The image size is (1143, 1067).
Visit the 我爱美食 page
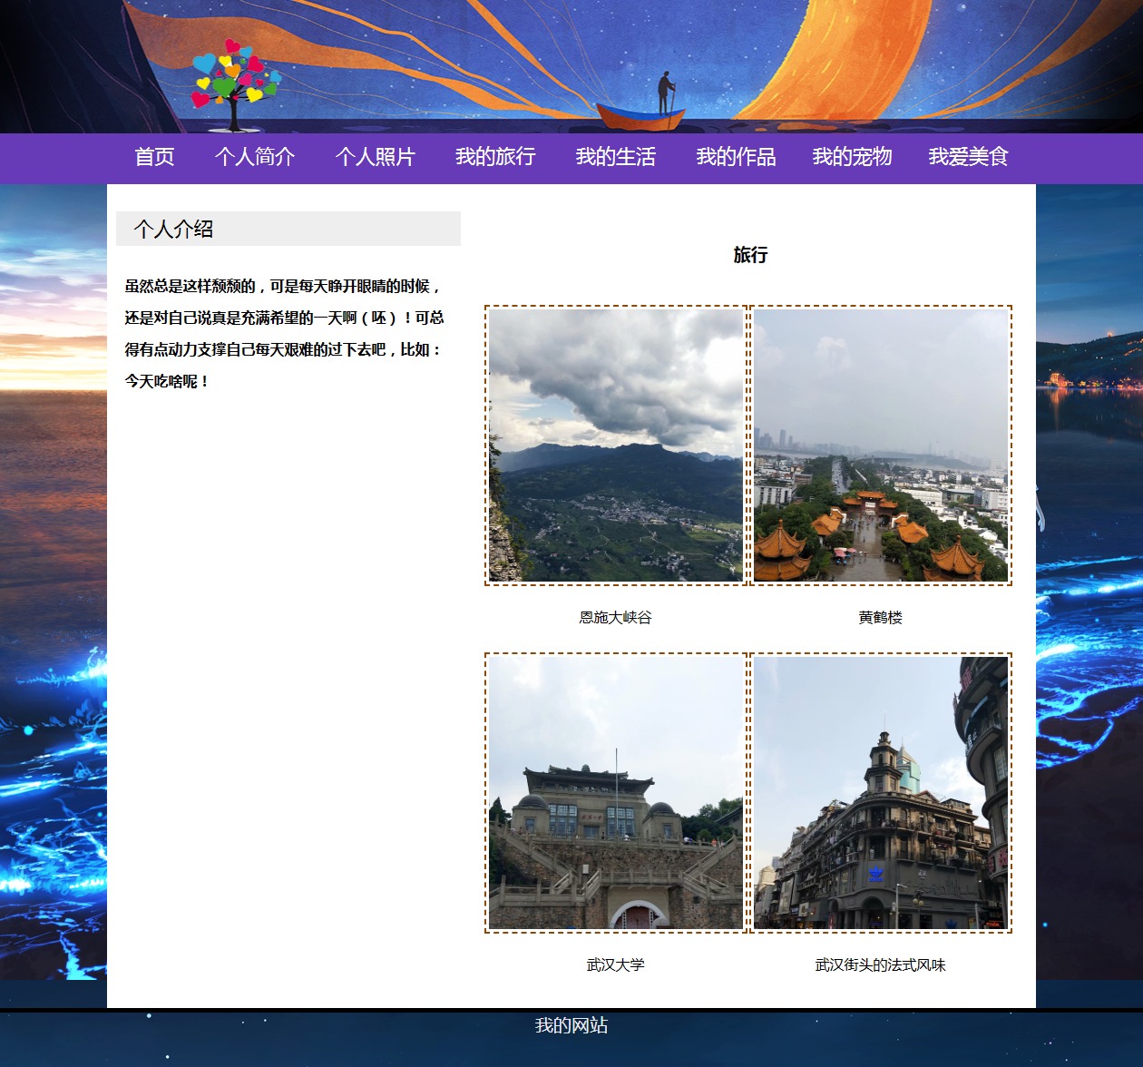point(968,157)
